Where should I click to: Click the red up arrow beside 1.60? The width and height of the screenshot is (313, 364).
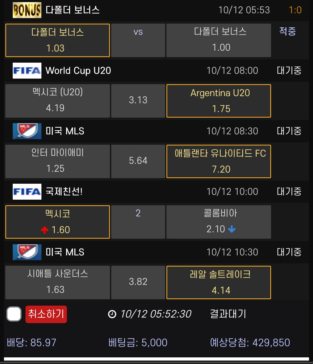point(45,230)
